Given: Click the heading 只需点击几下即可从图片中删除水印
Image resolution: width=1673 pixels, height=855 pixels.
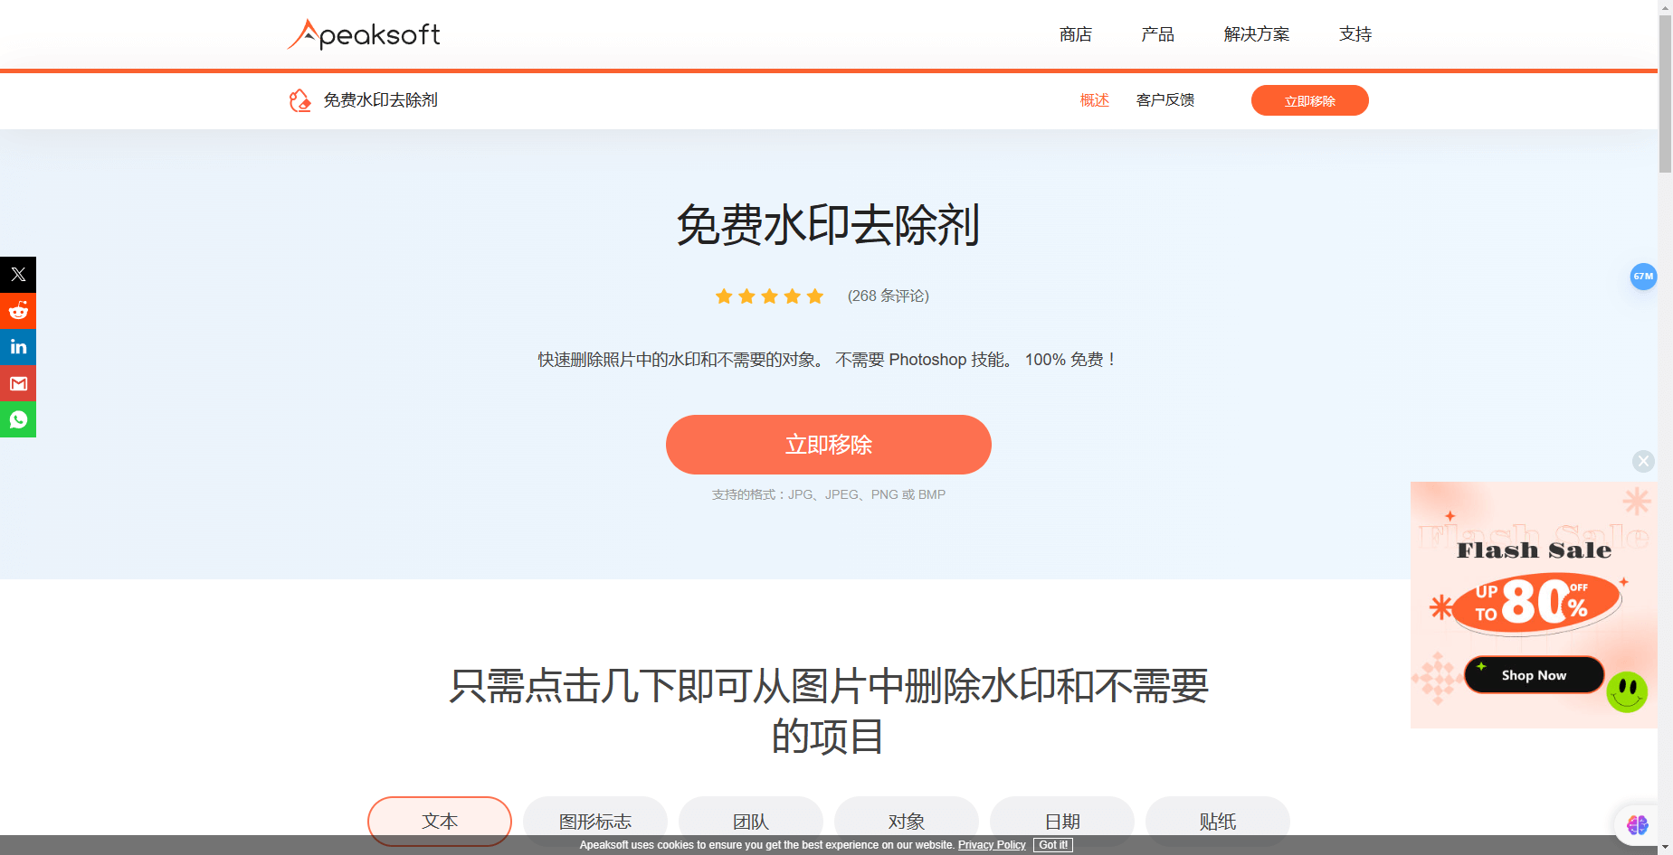Looking at the screenshot, I should pos(829,711).
